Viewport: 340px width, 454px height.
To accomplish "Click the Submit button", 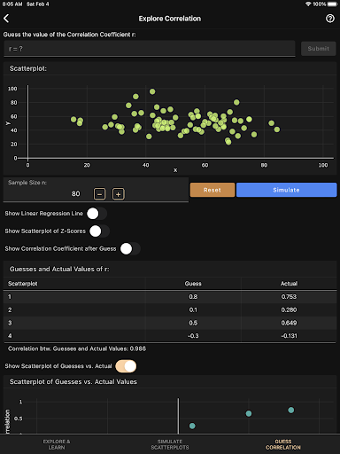I will (319, 49).
